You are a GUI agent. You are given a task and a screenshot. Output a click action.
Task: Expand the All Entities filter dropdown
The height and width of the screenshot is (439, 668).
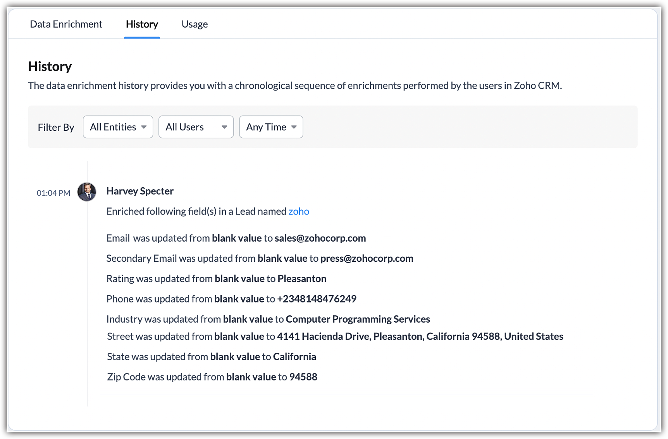[x=118, y=127]
